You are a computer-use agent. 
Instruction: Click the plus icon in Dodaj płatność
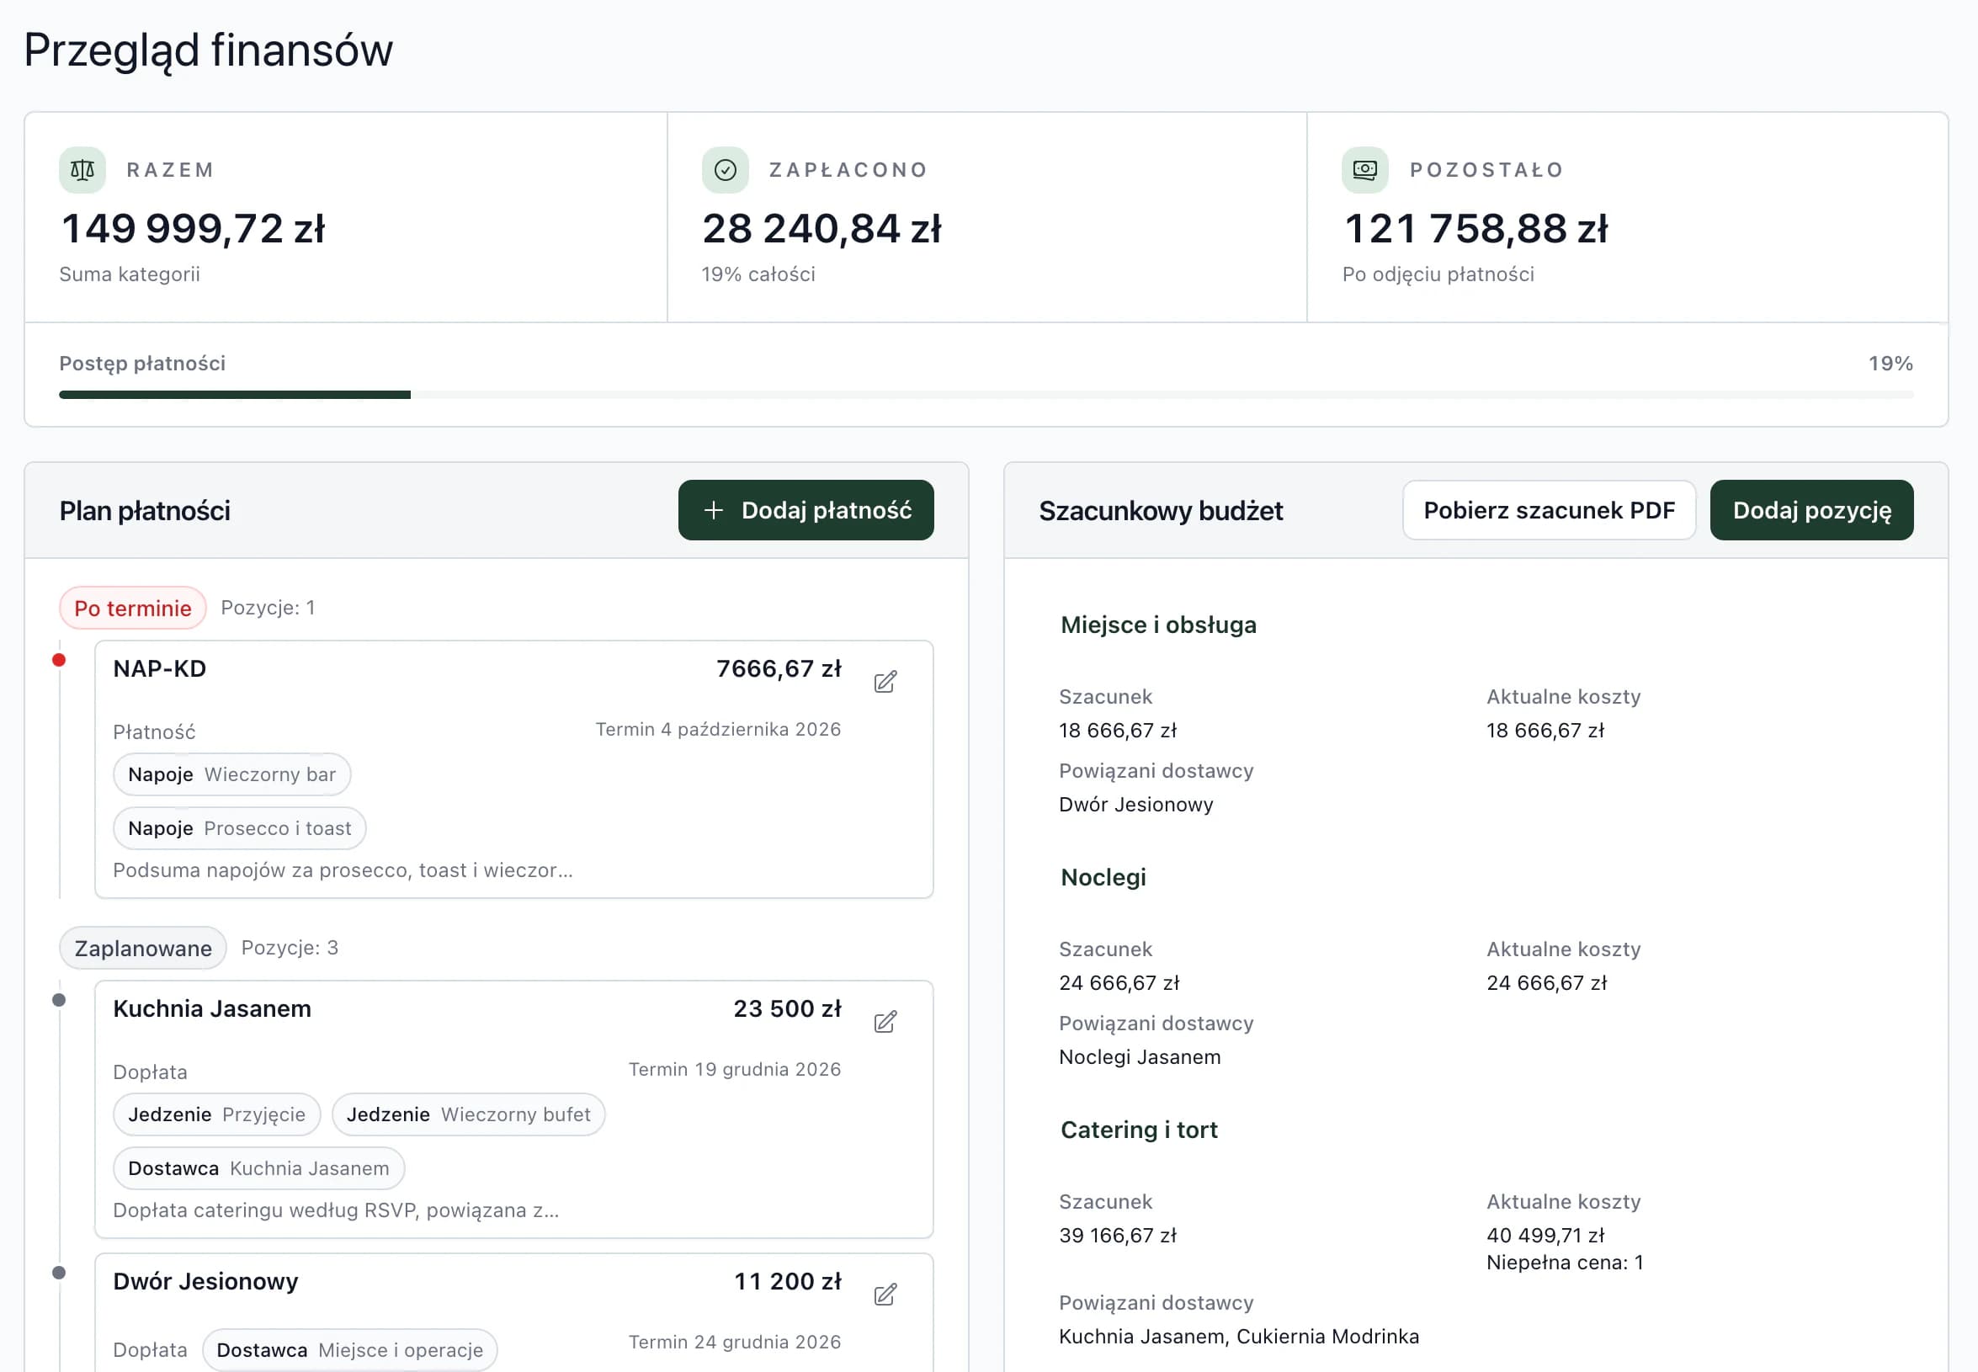(713, 511)
